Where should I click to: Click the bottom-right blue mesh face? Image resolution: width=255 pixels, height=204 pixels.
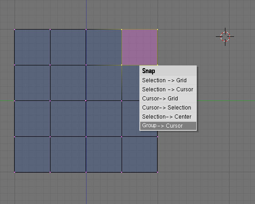139,154
